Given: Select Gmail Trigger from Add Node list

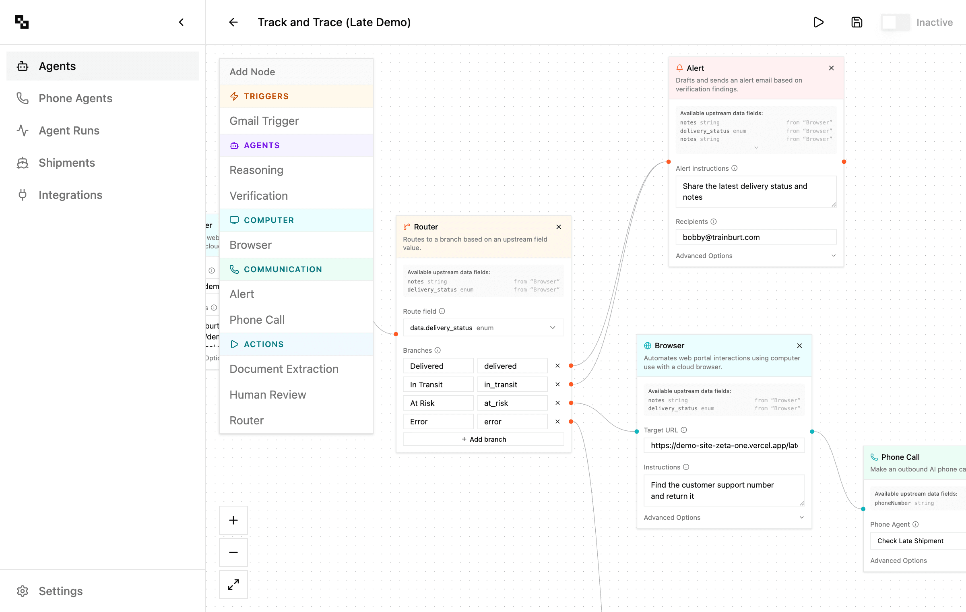Looking at the screenshot, I should point(264,121).
